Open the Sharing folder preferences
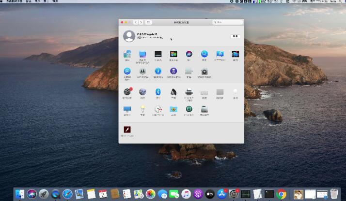Image resolution: width=346 pixels, height=202 pixels. pos(173,109)
